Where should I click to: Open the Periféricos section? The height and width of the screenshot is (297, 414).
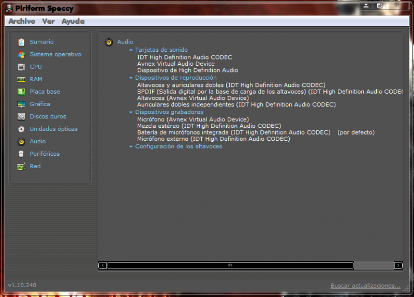click(45, 154)
